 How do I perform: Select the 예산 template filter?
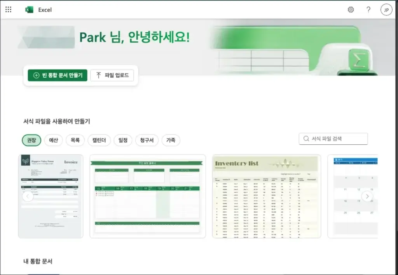pos(53,140)
